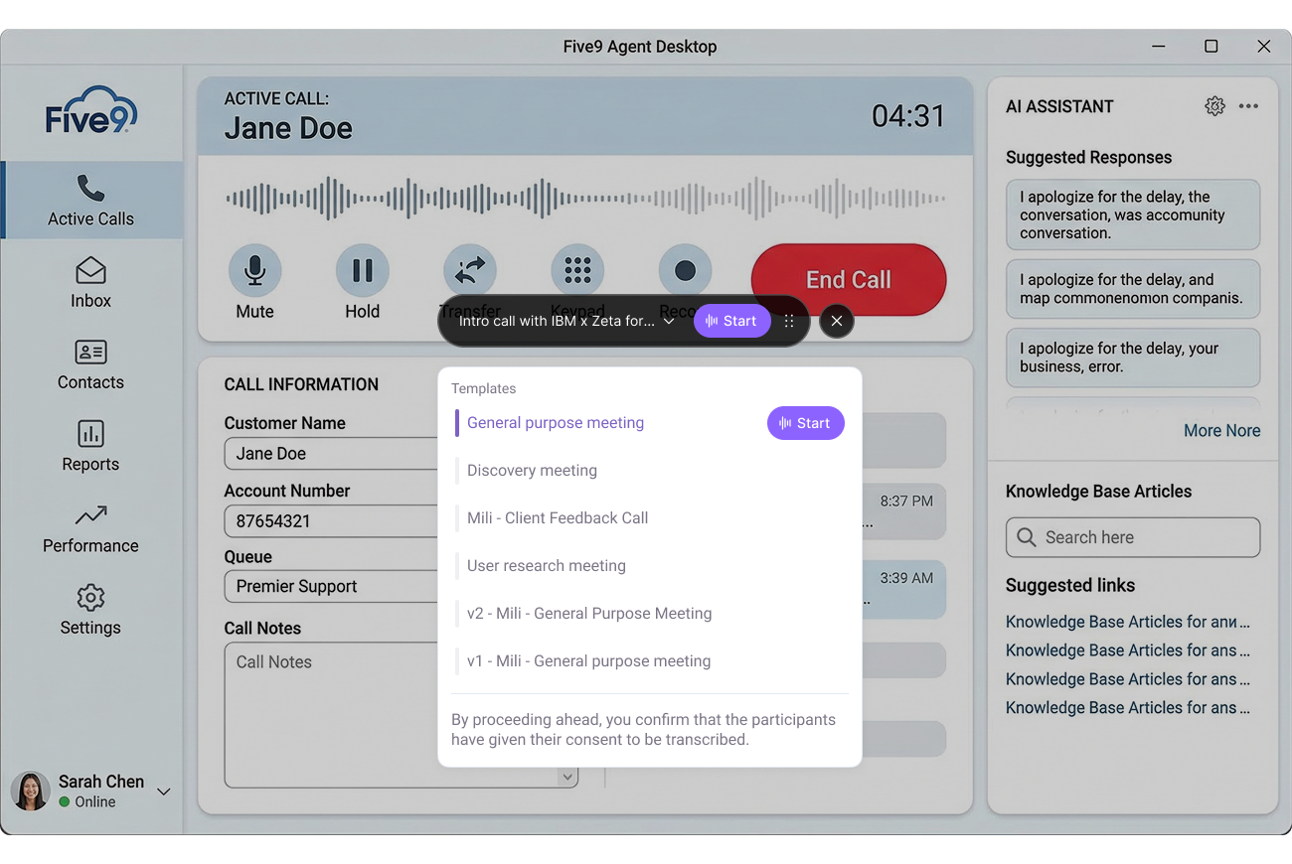1292x864 pixels.
Task: Click the Knowledge Base search field
Action: coord(1133,537)
